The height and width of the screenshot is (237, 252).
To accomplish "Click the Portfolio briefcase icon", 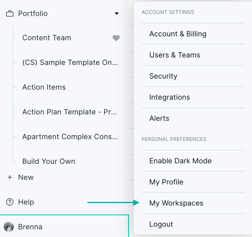I will (x=10, y=14).
